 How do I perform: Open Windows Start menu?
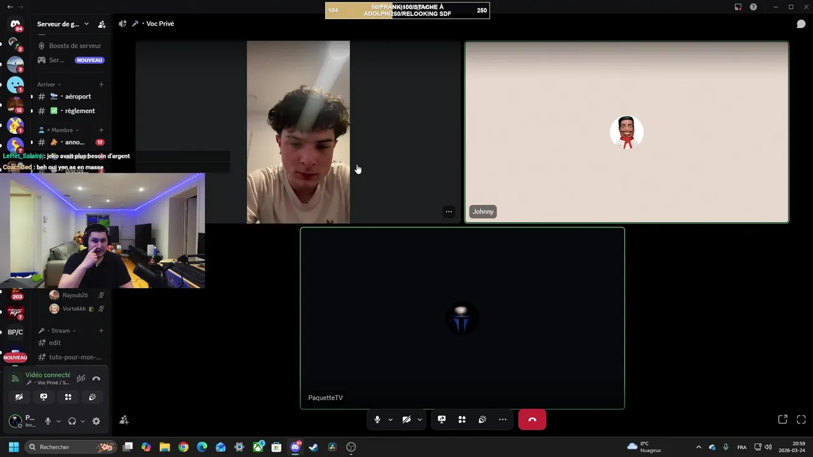tap(13, 447)
